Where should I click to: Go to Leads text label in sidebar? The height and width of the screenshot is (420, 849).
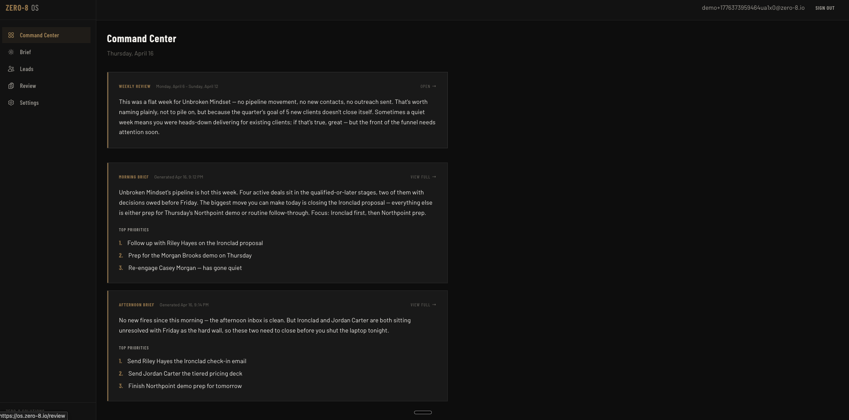point(27,69)
